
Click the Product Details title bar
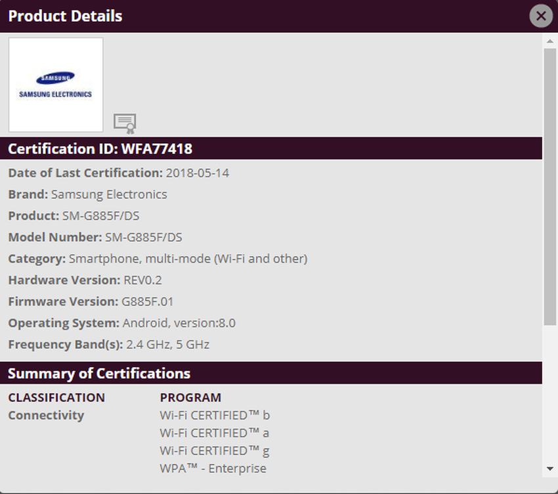point(64,16)
